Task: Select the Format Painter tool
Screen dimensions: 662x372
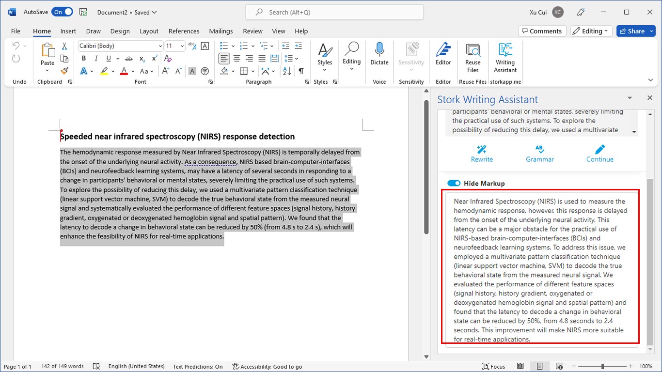Action: (x=64, y=71)
